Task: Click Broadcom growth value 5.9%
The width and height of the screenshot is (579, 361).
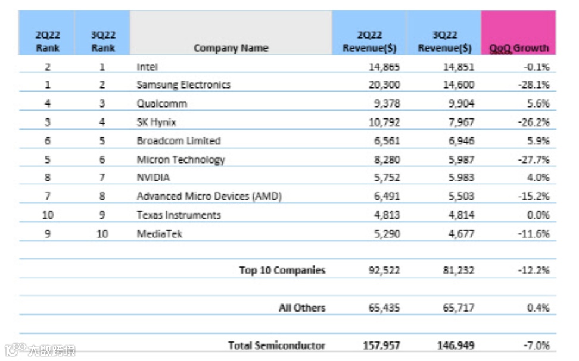Action: [538, 140]
